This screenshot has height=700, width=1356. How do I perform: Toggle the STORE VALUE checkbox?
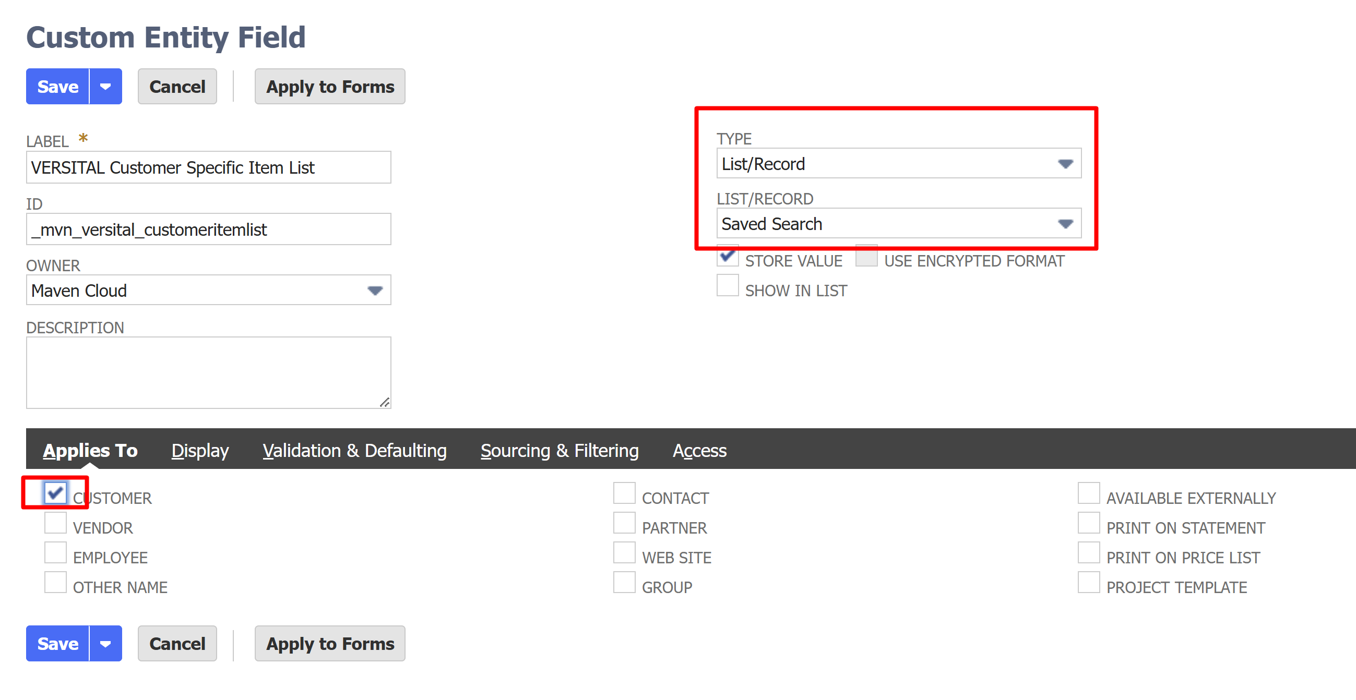[728, 257]
